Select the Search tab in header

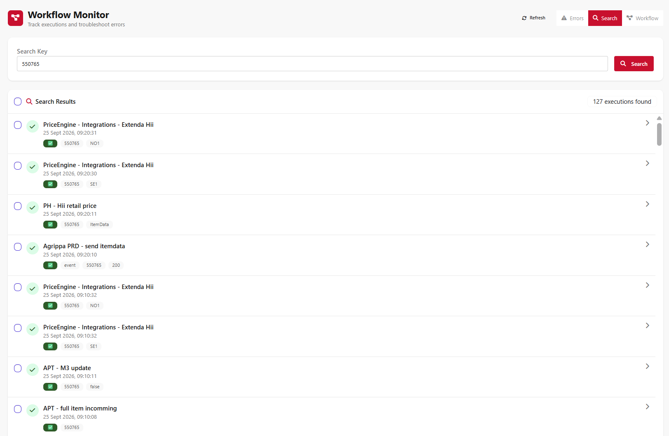(605, 18)
